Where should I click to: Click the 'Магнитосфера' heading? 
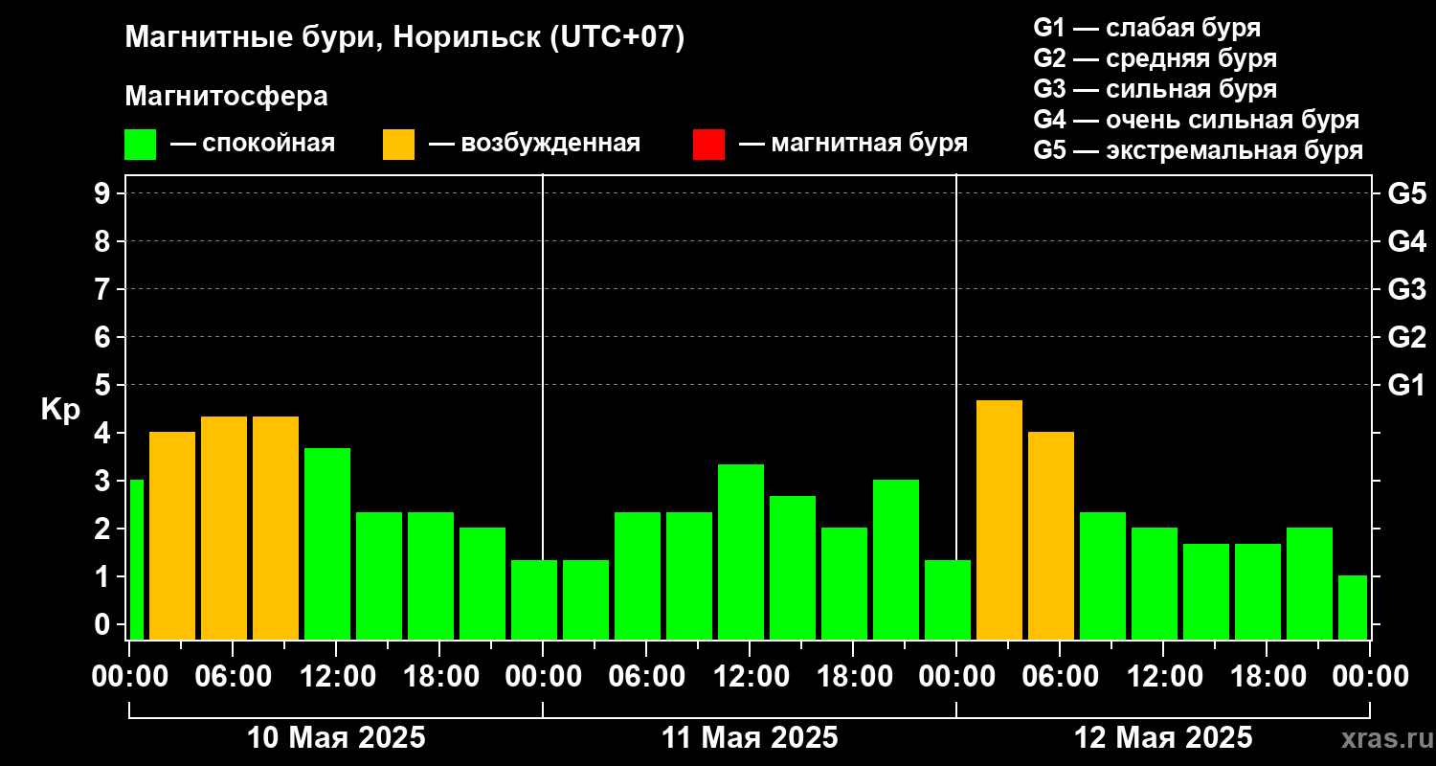(x=226, y=97)
